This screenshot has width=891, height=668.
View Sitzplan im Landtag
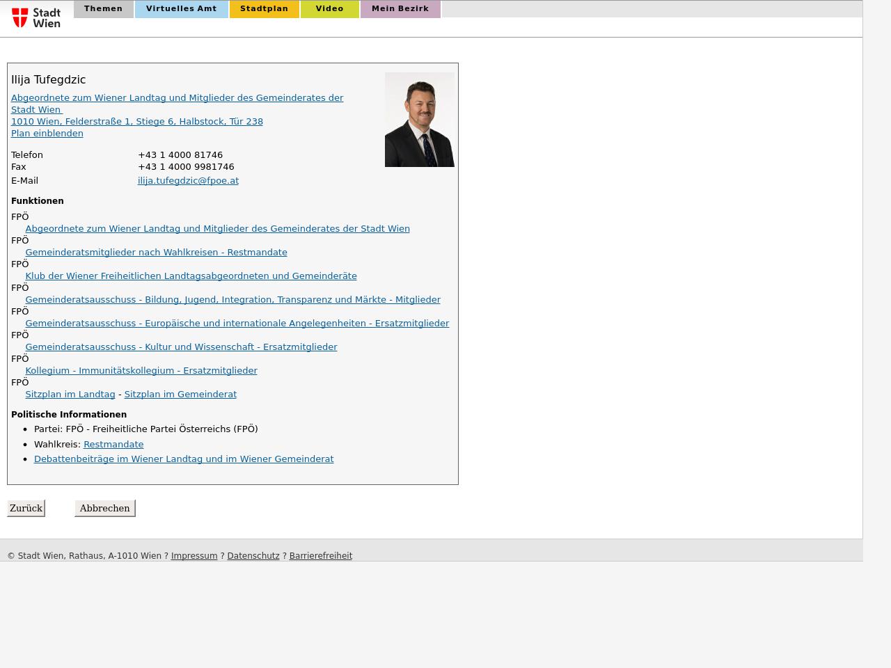(x=70, y=394)
